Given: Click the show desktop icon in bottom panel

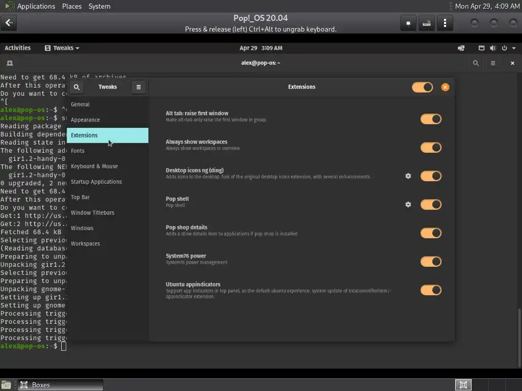Looking at the screenshot, I should [x=6, y=385].
